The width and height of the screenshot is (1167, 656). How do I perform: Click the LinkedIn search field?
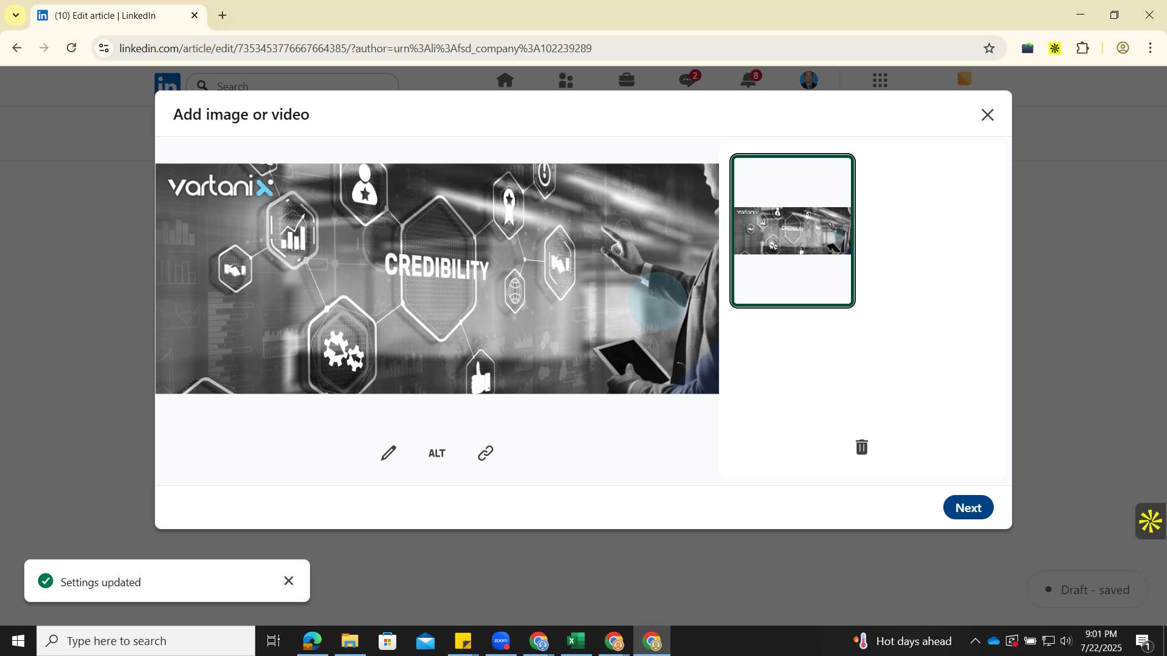pos(292,86)
